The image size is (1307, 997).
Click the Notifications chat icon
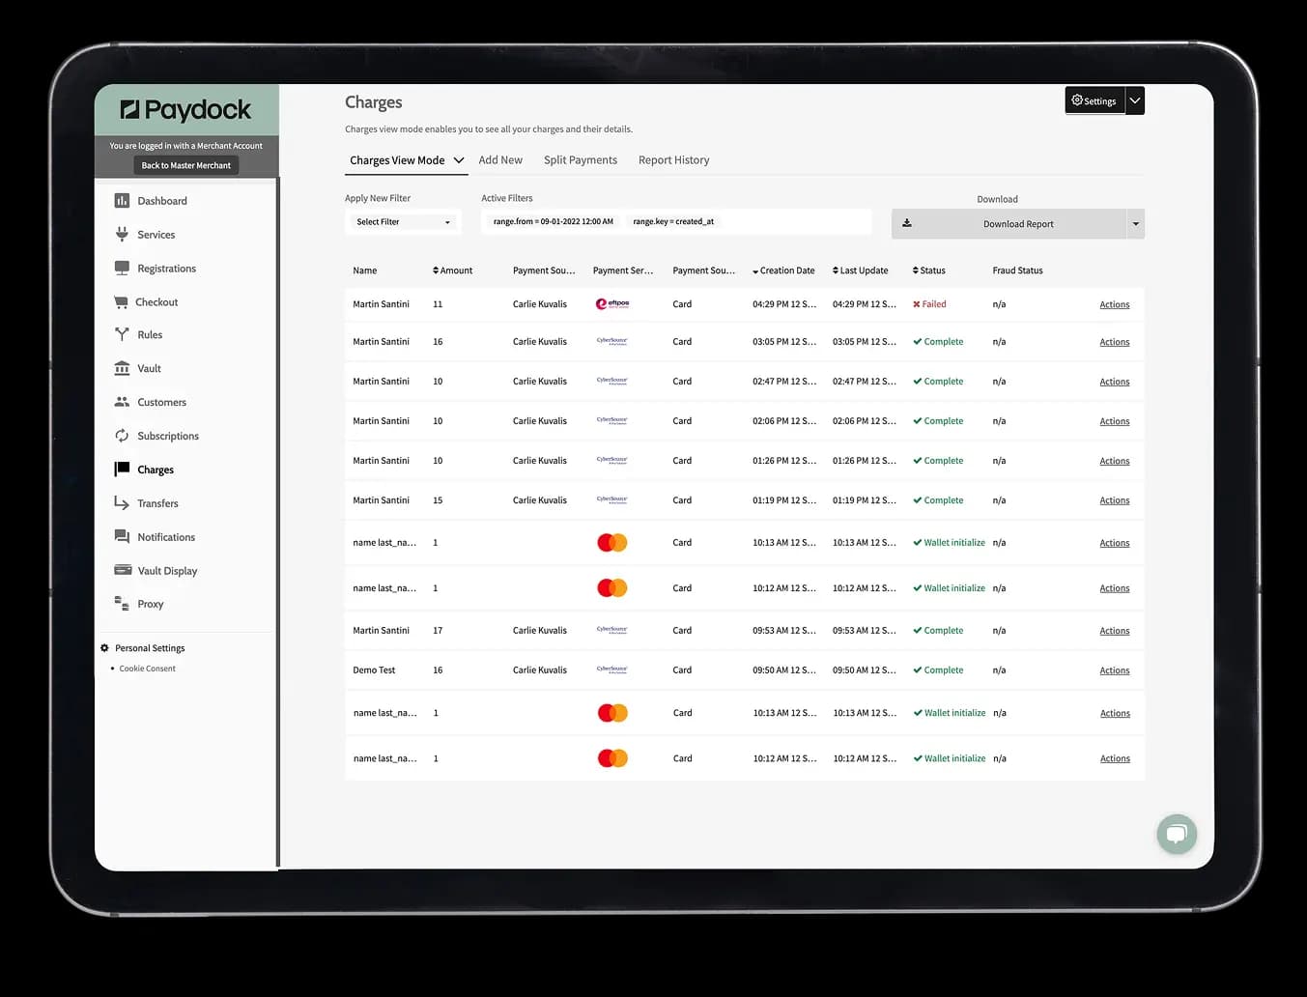click(122, 536)
